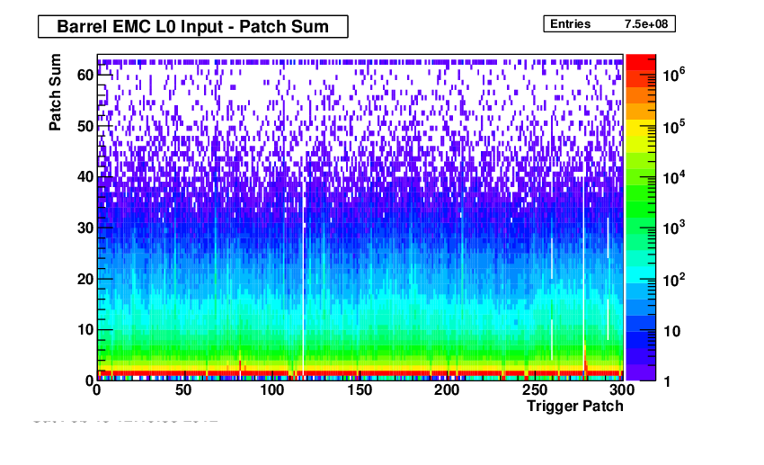Viewport: 764px width, 465px height.
Task: Click y-axis label 30
Action: click(x=85, y=228)
